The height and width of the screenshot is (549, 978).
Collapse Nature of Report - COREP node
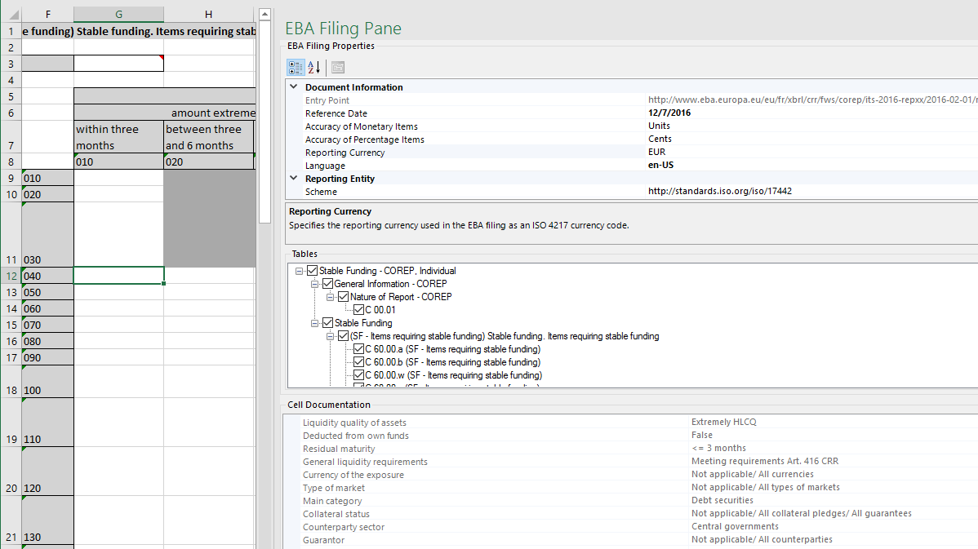(x=331, y=297)
